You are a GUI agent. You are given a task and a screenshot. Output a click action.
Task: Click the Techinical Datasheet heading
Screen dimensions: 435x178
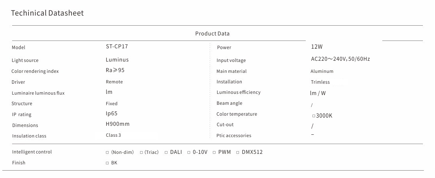[x=47, y=13]
